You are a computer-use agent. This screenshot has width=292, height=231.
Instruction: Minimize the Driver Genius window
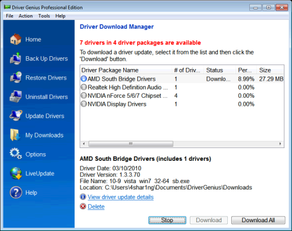point(256,8)
